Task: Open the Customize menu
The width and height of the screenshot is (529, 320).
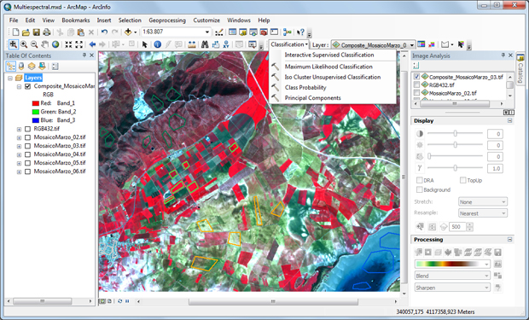Action: pyautogui.click(x=206, y=20)
